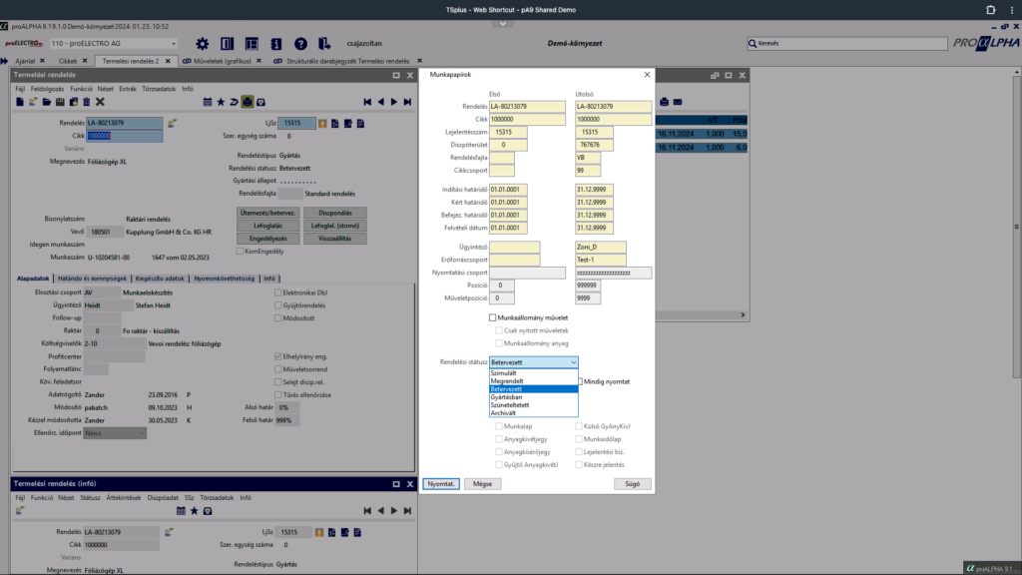Click the calendar icon in Termelési rendelés toolbar
The width and height of the screenshot is (1022, 575).
(x=208, y=102)
